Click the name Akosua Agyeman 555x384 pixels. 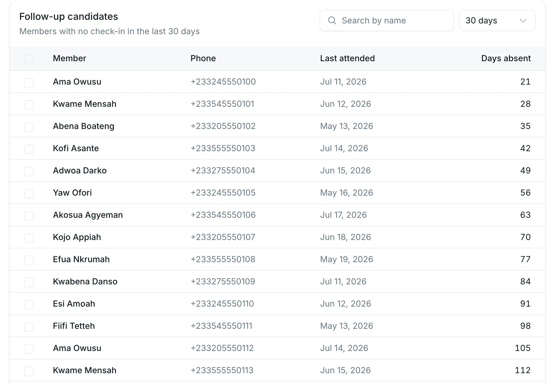point(88,215)
